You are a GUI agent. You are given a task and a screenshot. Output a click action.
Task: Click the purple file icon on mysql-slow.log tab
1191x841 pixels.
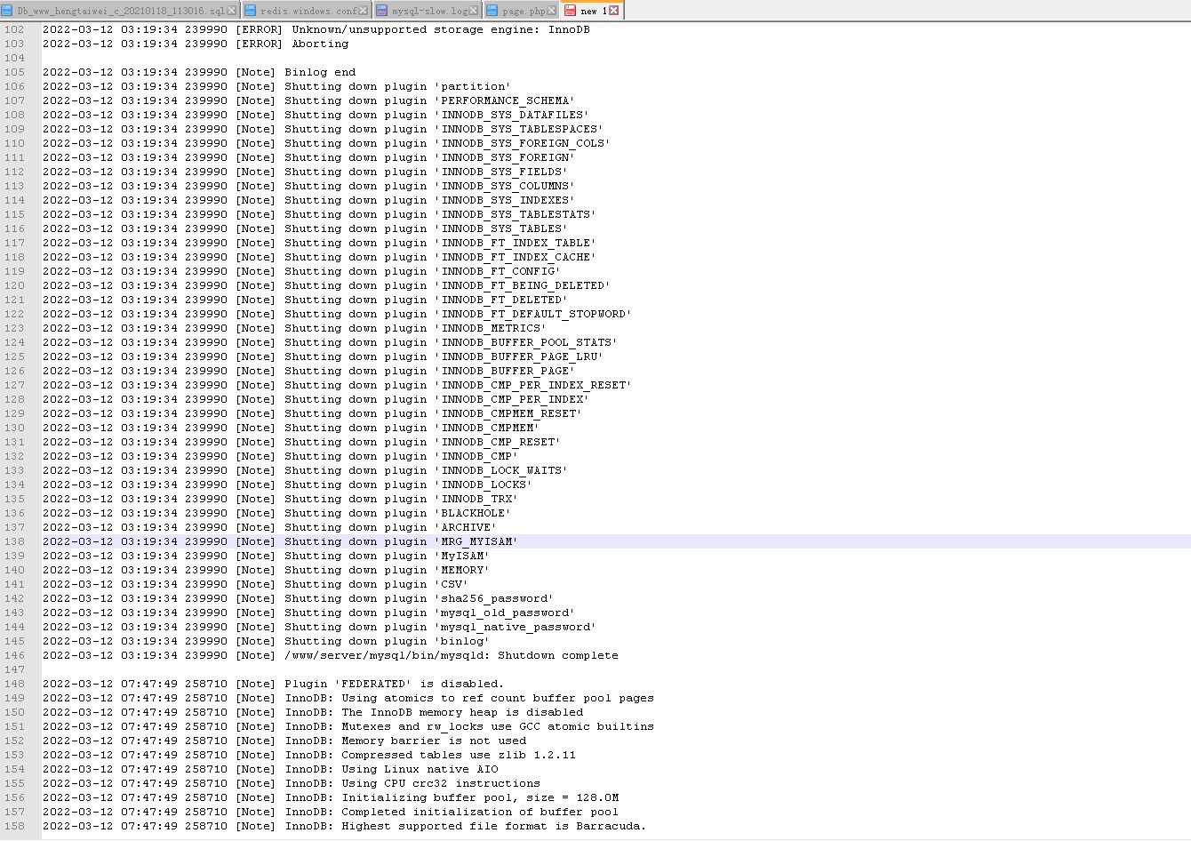(x=382, y=11)
